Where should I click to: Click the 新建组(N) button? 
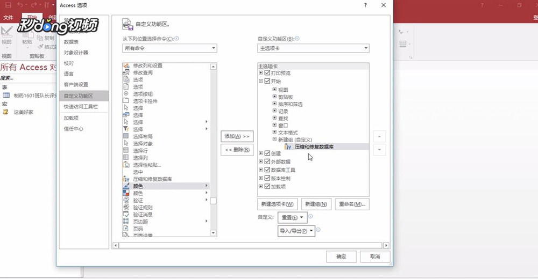[x=316, y=204]
